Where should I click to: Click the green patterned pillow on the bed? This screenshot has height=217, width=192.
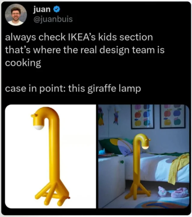(x=116, y=146)
